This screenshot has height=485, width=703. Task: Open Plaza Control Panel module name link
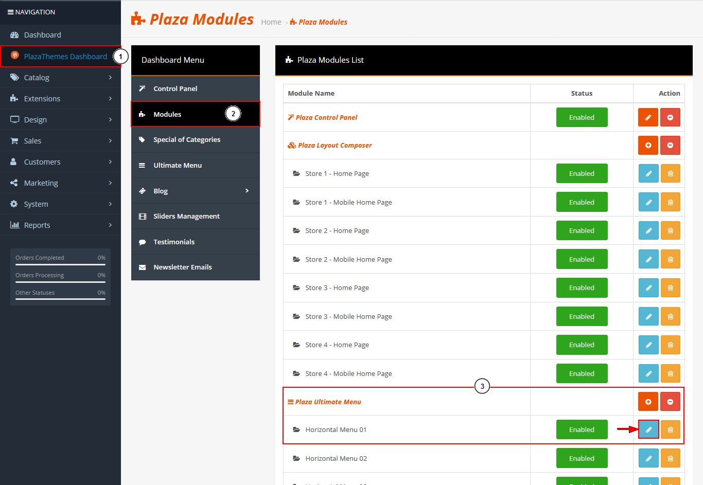point(322,117)
